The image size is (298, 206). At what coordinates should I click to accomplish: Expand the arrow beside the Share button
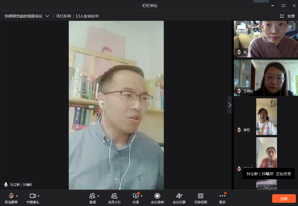point(141,196)
